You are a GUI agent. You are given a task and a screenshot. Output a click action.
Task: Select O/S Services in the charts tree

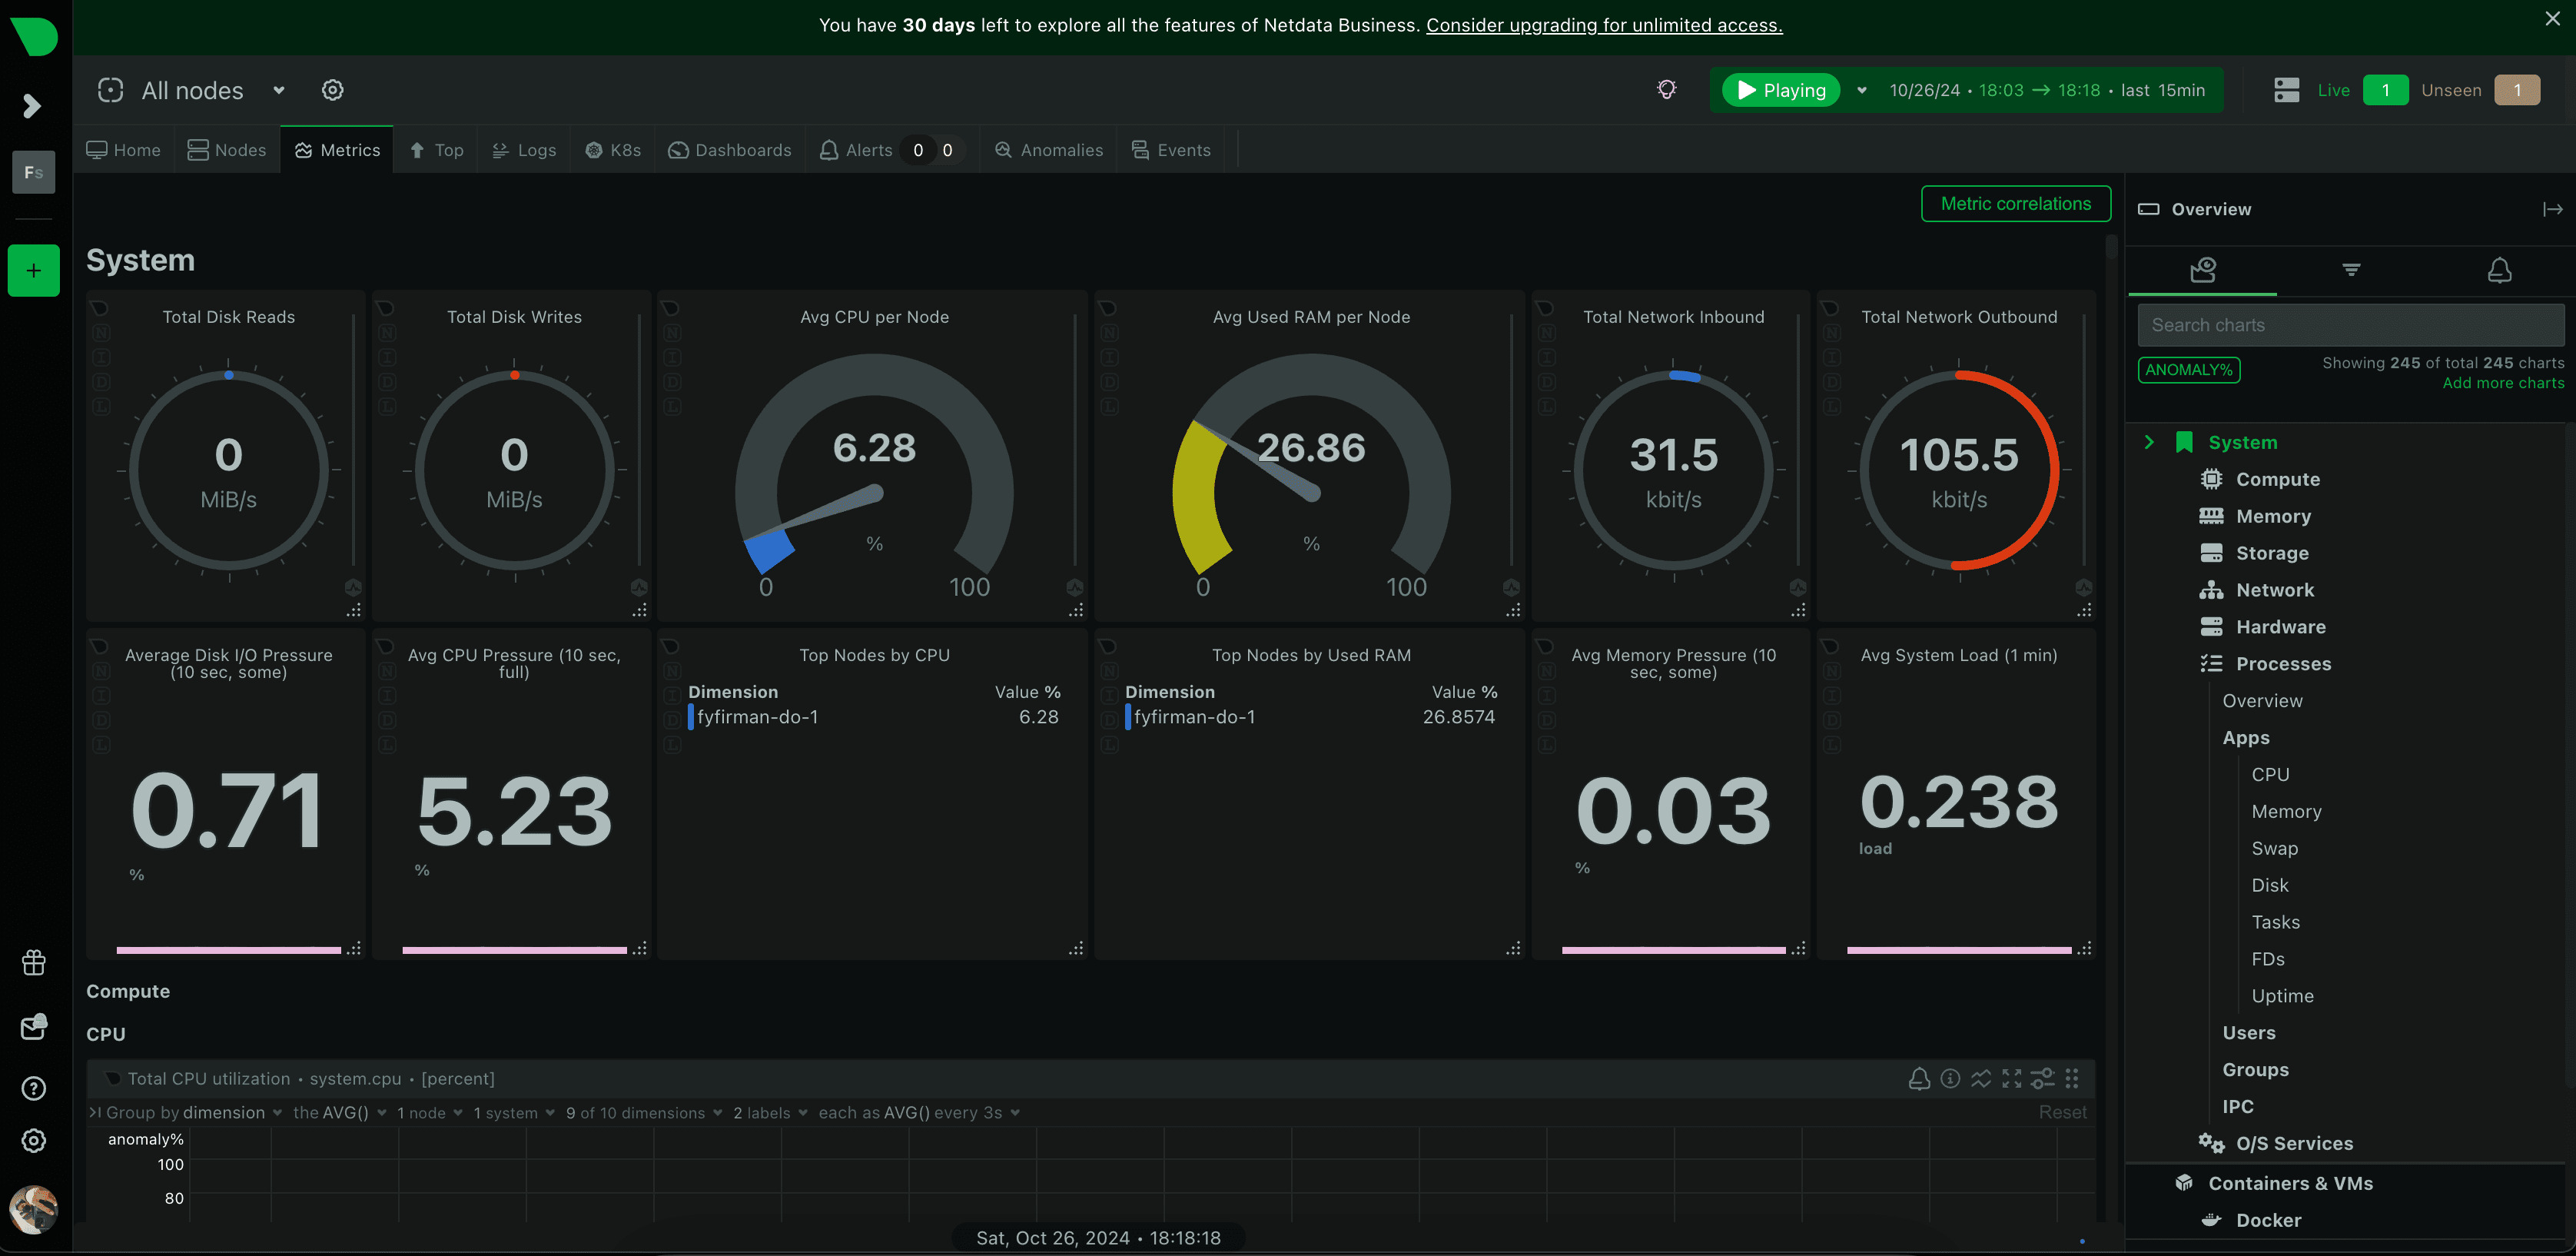(2293, 1143)
